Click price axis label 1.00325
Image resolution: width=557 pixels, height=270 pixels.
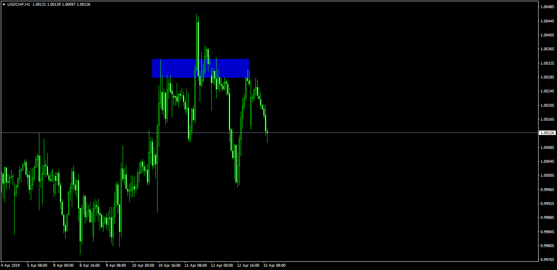tap(547, 63)
